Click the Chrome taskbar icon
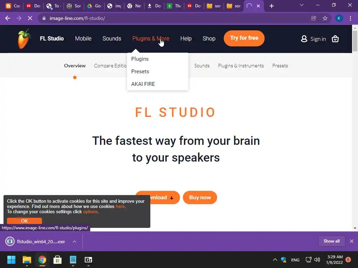The width and height of the screenshot is (358, 268). point(42,260)
